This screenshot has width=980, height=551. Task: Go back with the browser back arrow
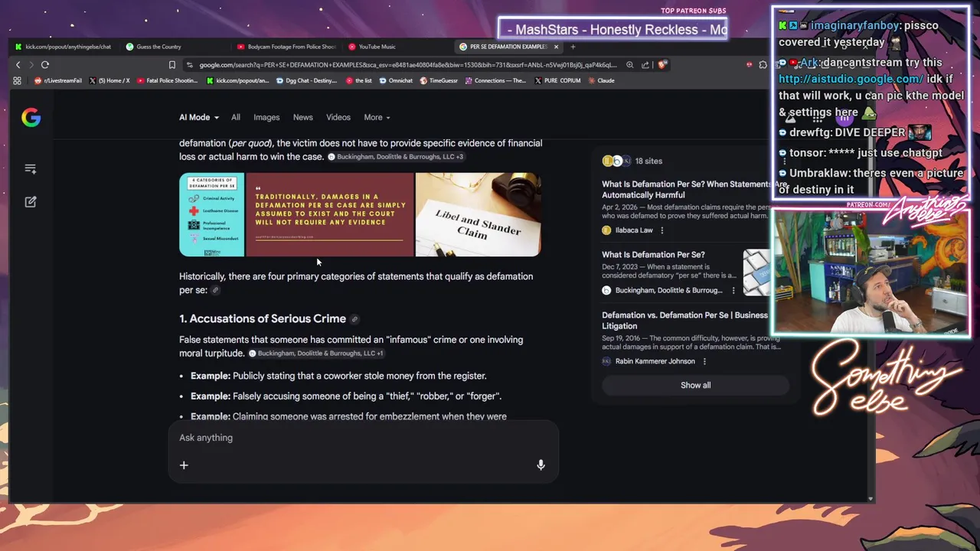(x=18, y=65)
